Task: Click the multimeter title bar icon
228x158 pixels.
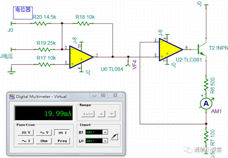Action: click(x=12, y=97)
